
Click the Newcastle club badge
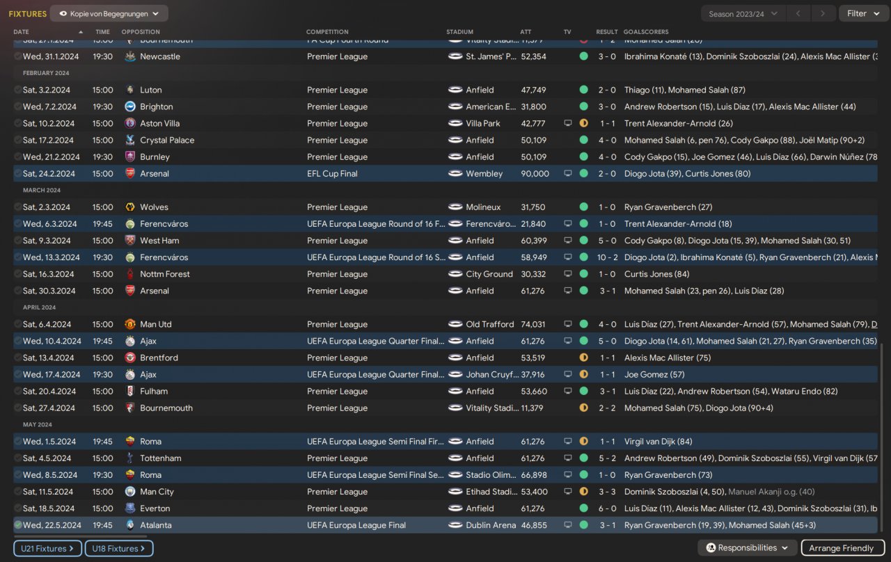point(129,56)
